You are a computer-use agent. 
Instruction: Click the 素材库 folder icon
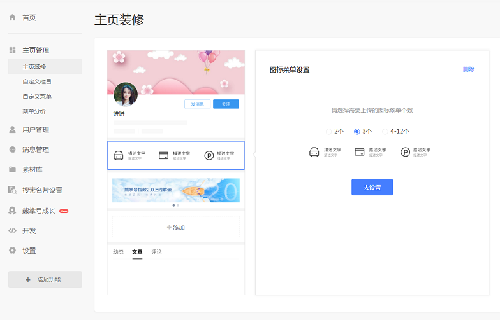[12, 170]
